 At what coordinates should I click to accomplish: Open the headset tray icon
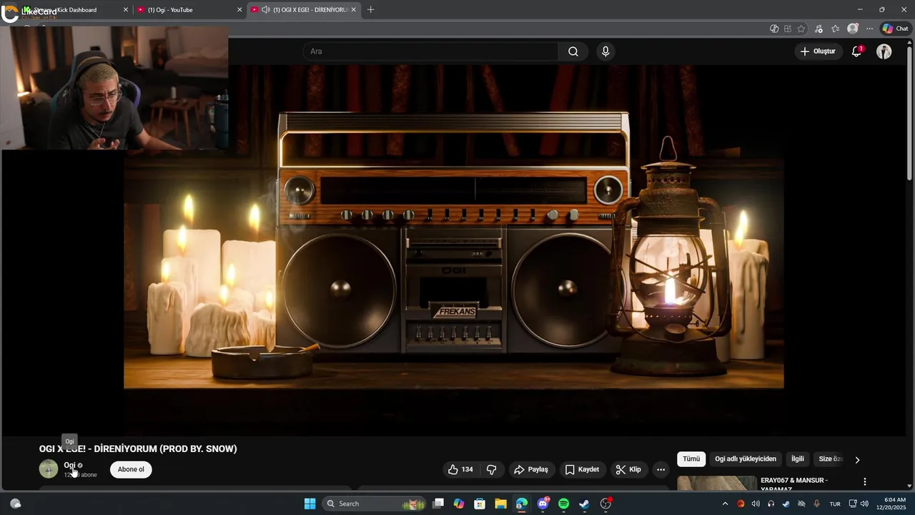(771, 504)
